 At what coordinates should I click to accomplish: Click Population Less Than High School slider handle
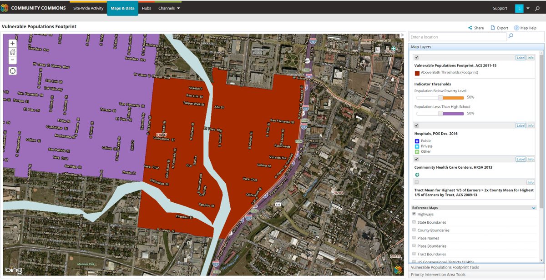tap(440, 113)
